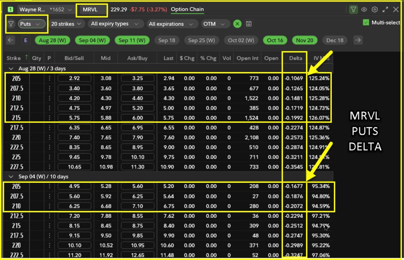Expand the panel with the arrows icon

point(385,9)
